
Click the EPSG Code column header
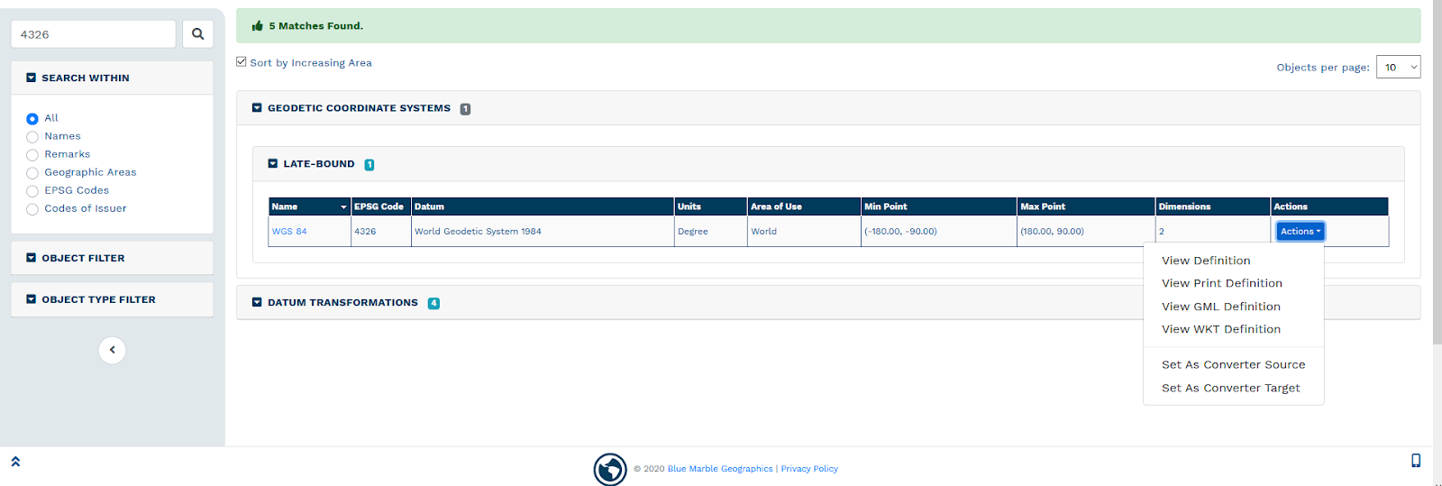point(381,206)
